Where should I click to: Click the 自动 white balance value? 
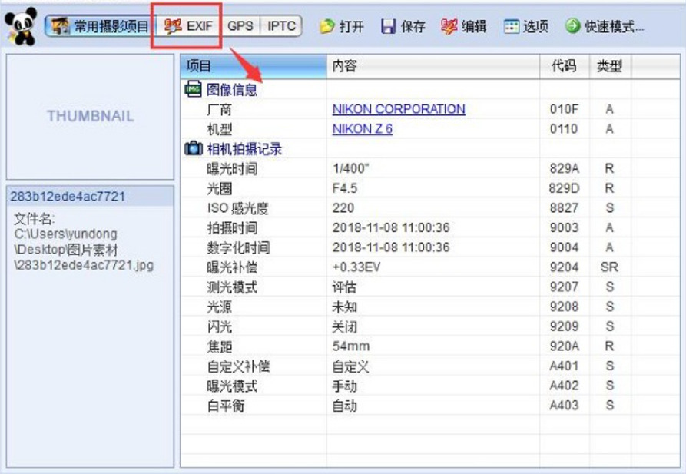(344, 406)
